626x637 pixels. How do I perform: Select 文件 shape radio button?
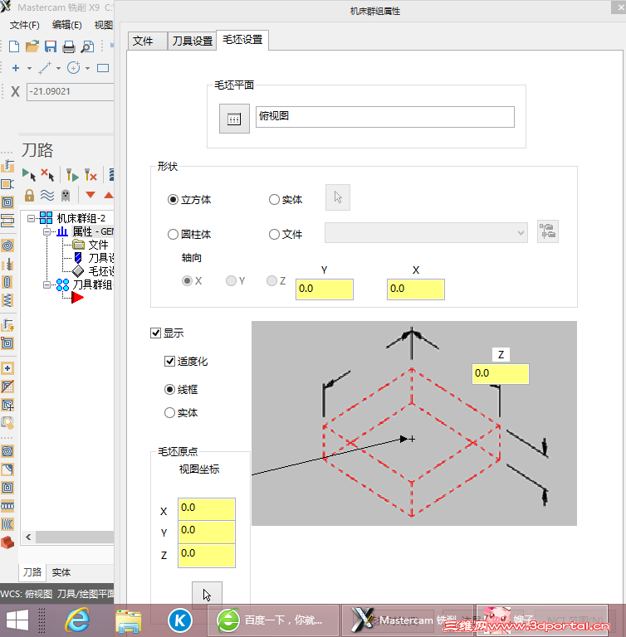(x=274, y=235)
